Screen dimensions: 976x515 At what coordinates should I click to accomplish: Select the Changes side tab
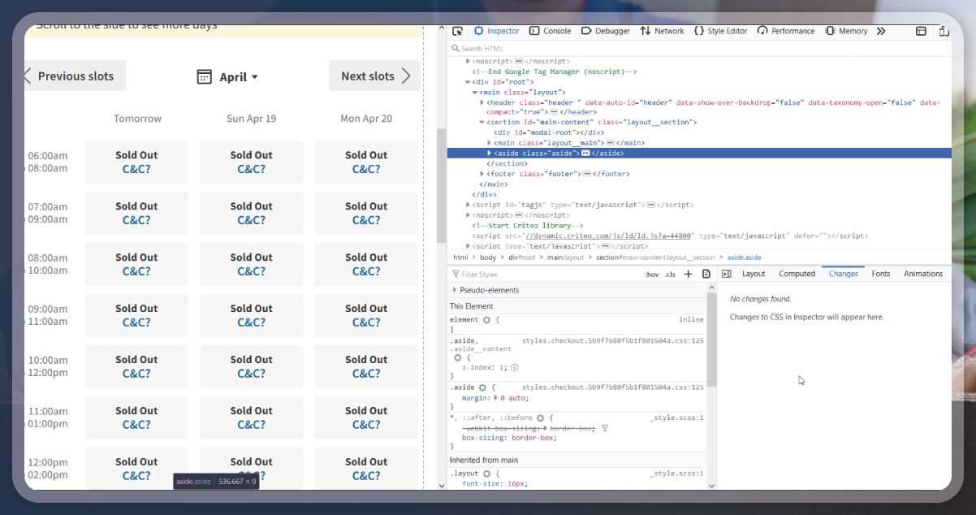pos(843,274)
